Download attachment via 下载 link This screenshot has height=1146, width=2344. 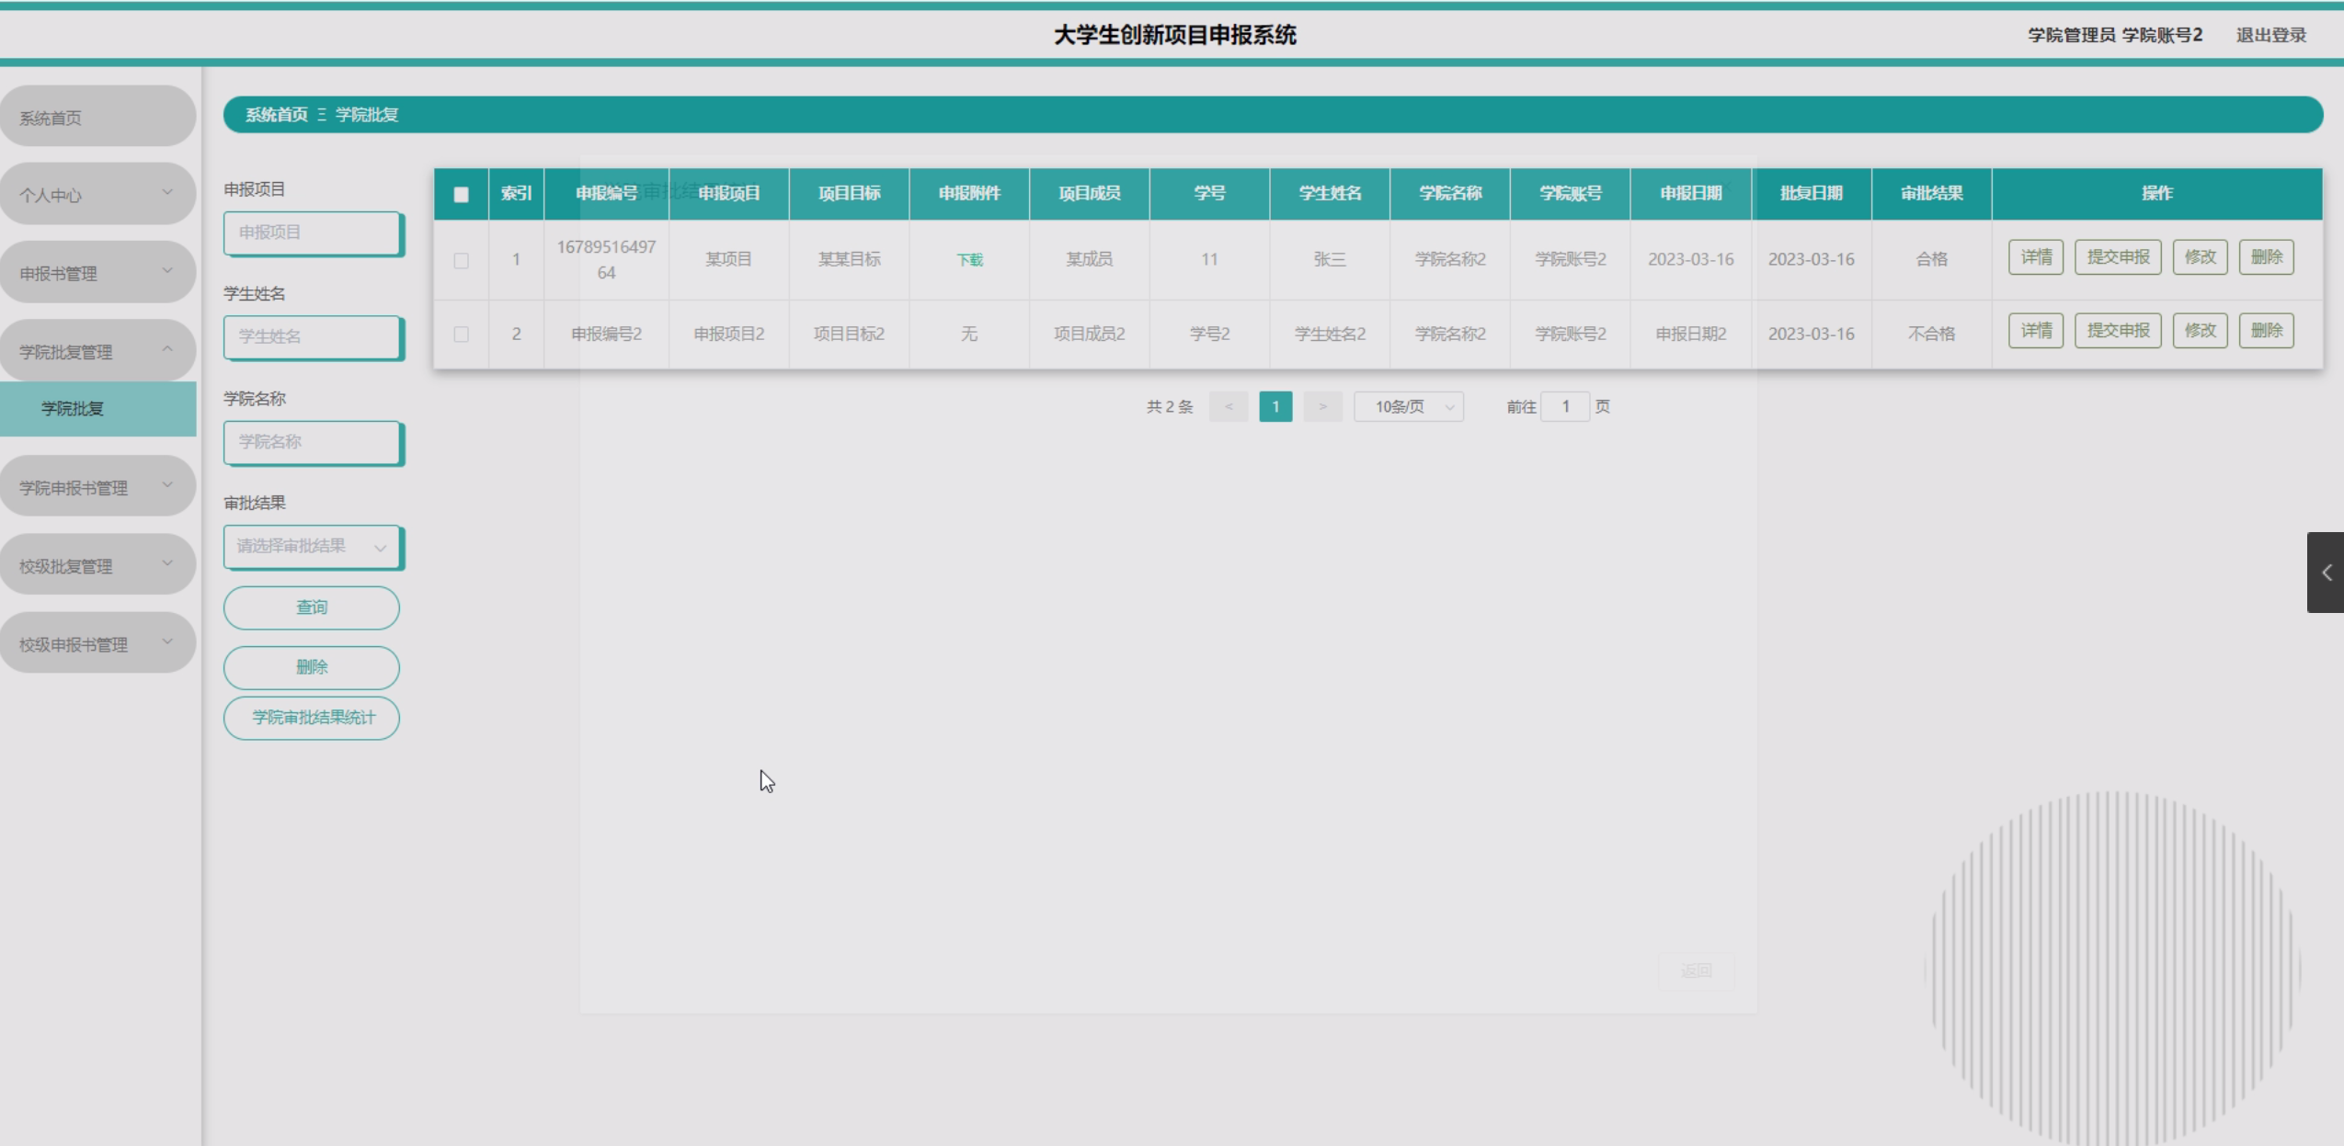(969, 260)
